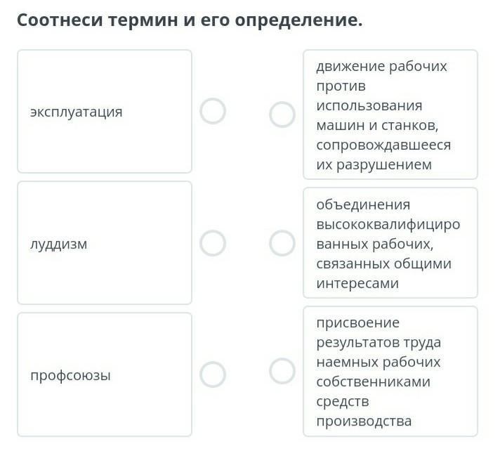The width and height of the screenshot is (500, 470).
Task: Select the radio circle beside луддизм
Action: (213, 243)
